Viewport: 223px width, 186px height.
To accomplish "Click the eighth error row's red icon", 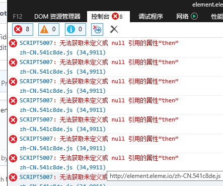I will click(13, 177).
